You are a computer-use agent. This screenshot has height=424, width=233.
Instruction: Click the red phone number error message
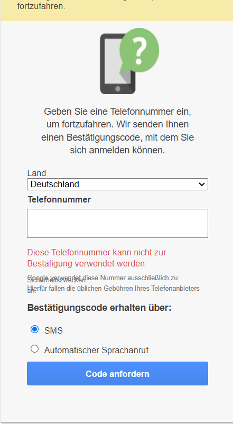tap(97, 257)
